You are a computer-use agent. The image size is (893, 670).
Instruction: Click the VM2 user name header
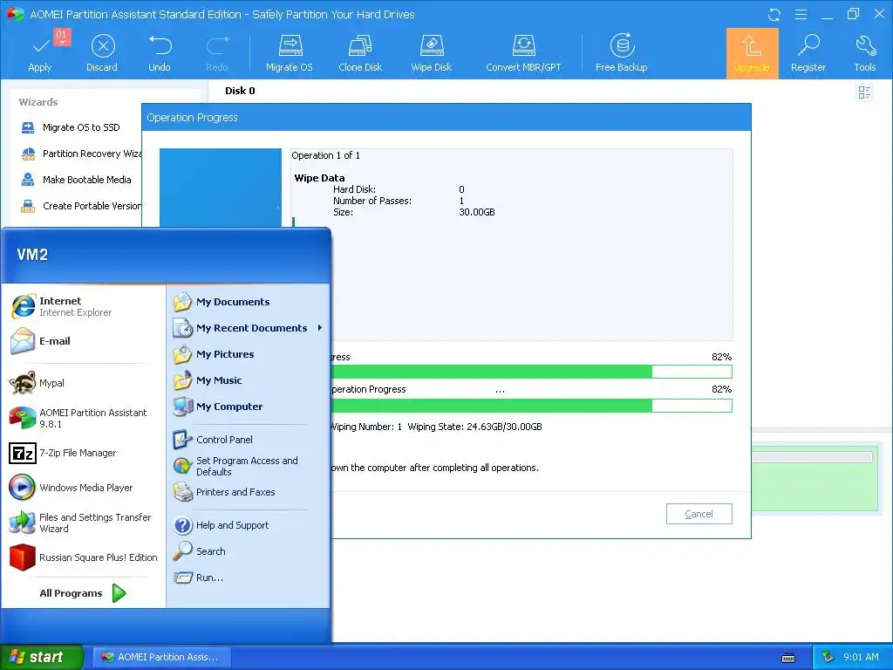[32, 255]
